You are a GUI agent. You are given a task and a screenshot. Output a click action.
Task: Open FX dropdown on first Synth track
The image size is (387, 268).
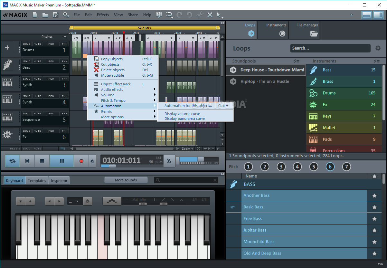[64, 79]
